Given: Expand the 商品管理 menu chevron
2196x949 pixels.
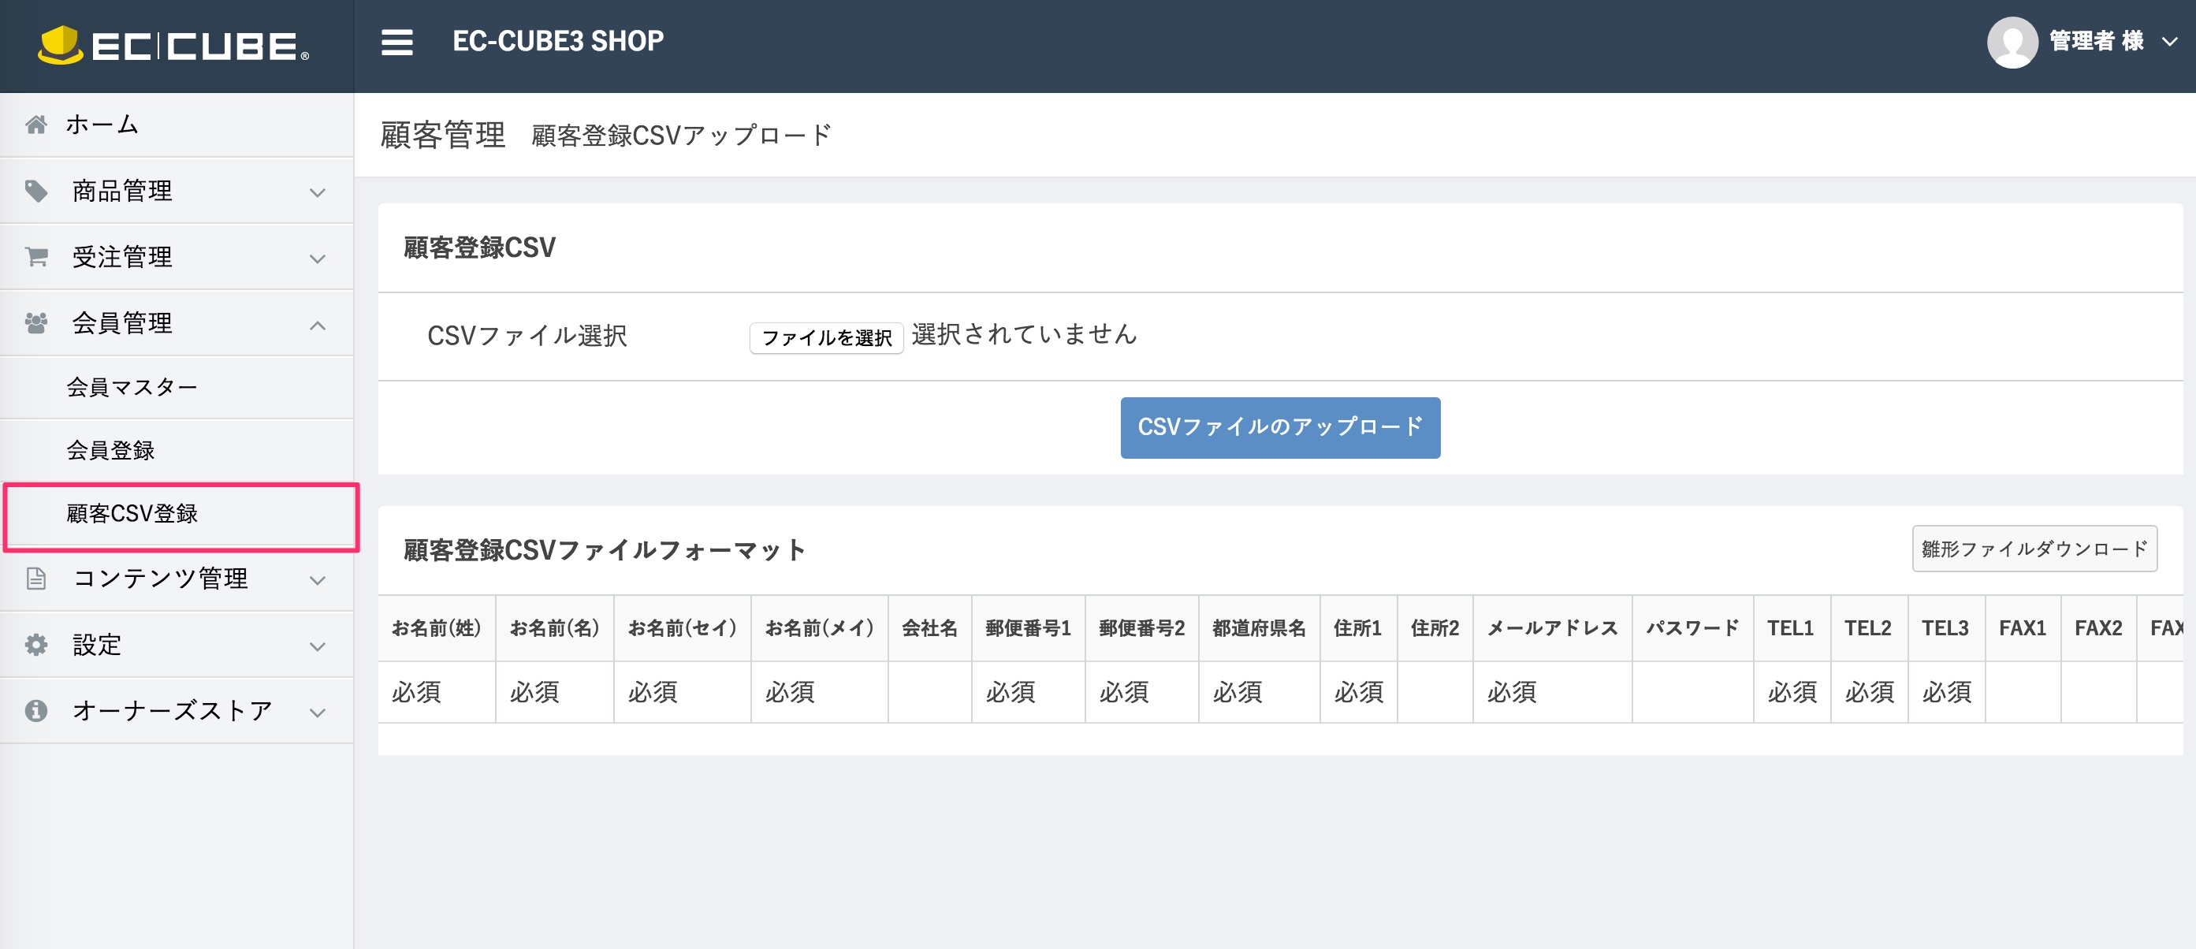Looking at the screenshot, I should click(318, 192).
